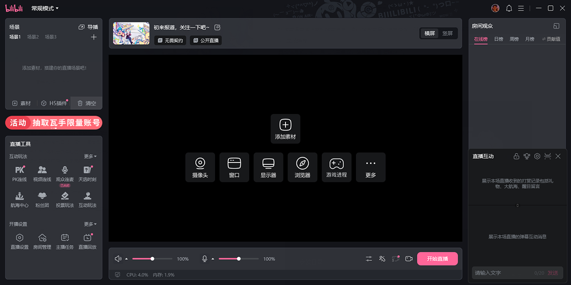Image resolution: width=571 pixels, height=285 pixels.
Task: Switch to 场景2 tab
Action: point(33,37)
